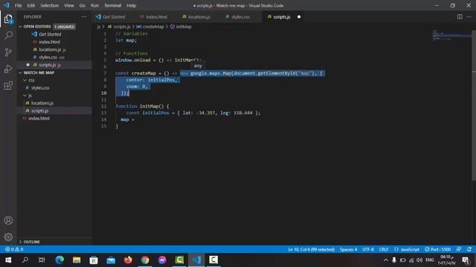
Task: Open volume control in system tray
Action: pos(419,260)
